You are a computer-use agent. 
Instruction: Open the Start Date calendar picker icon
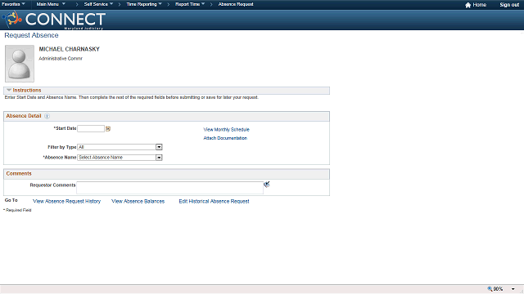(x=108, y=129)
